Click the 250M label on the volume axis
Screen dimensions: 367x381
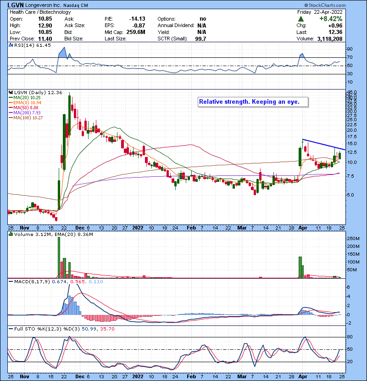click(353, 239)
